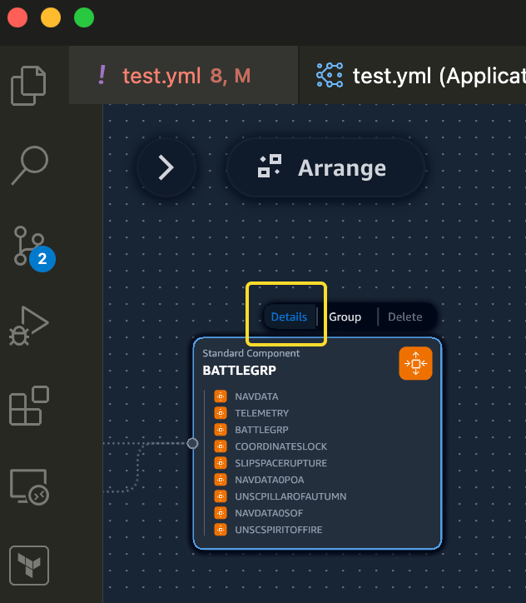Select the BATTLEGRP component card title
This screenshot has width=526, height=603.
click(x=240, y=371)
